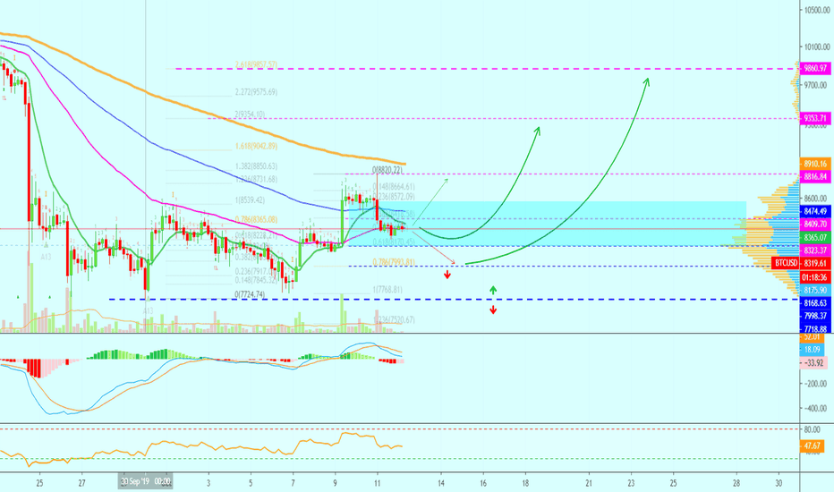The width and height of the screenshot is (834, 492).
Task: Click the 2(9354.10) Fibonacci label
Action: [250, 114]
